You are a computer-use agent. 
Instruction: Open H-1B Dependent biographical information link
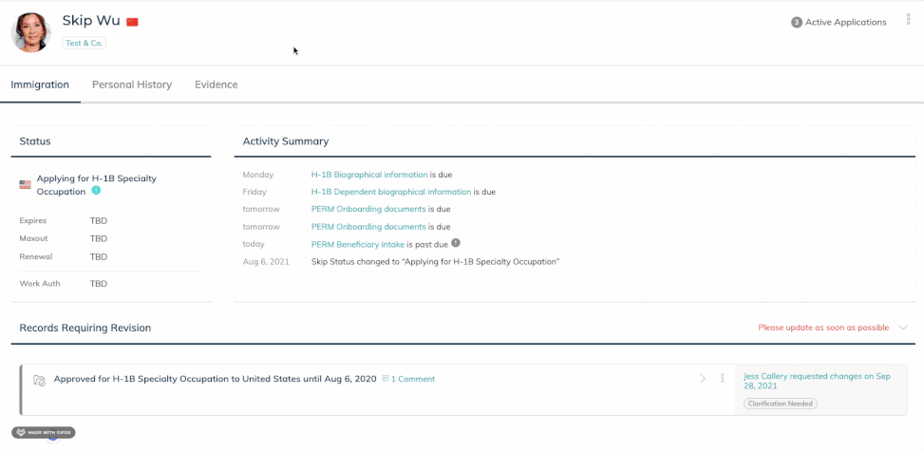pyautogui.click(x=391, y=192)
